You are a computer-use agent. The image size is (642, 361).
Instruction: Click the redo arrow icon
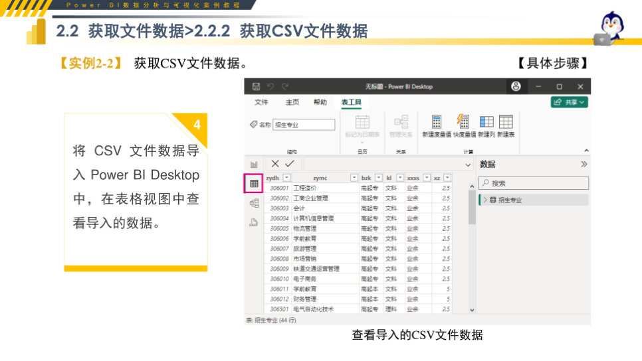click(x=285, y=86)
